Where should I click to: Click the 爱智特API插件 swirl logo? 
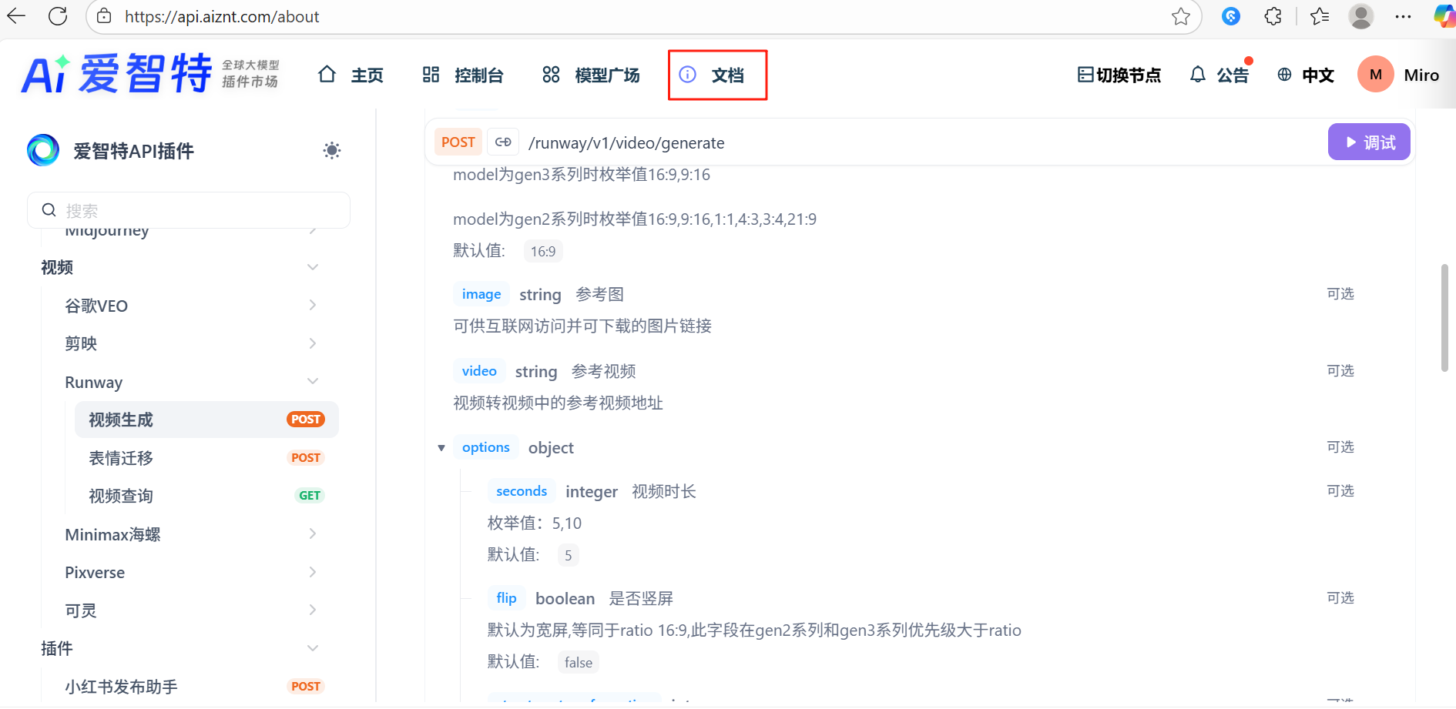pyautogui.click(x=43, y=150)
